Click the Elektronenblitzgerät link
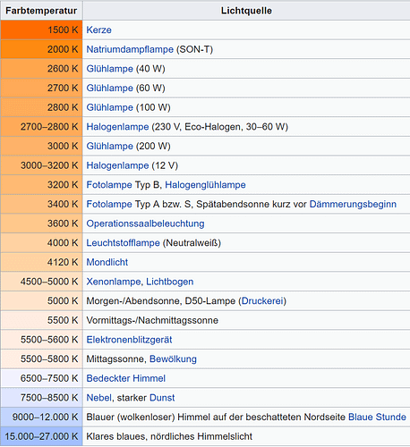410x447 pixels. (129, 340)
